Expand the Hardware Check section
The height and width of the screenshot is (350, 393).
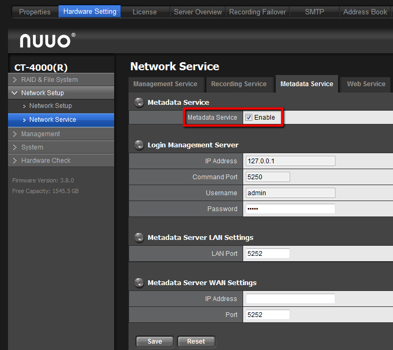click(x=45, y=161)
